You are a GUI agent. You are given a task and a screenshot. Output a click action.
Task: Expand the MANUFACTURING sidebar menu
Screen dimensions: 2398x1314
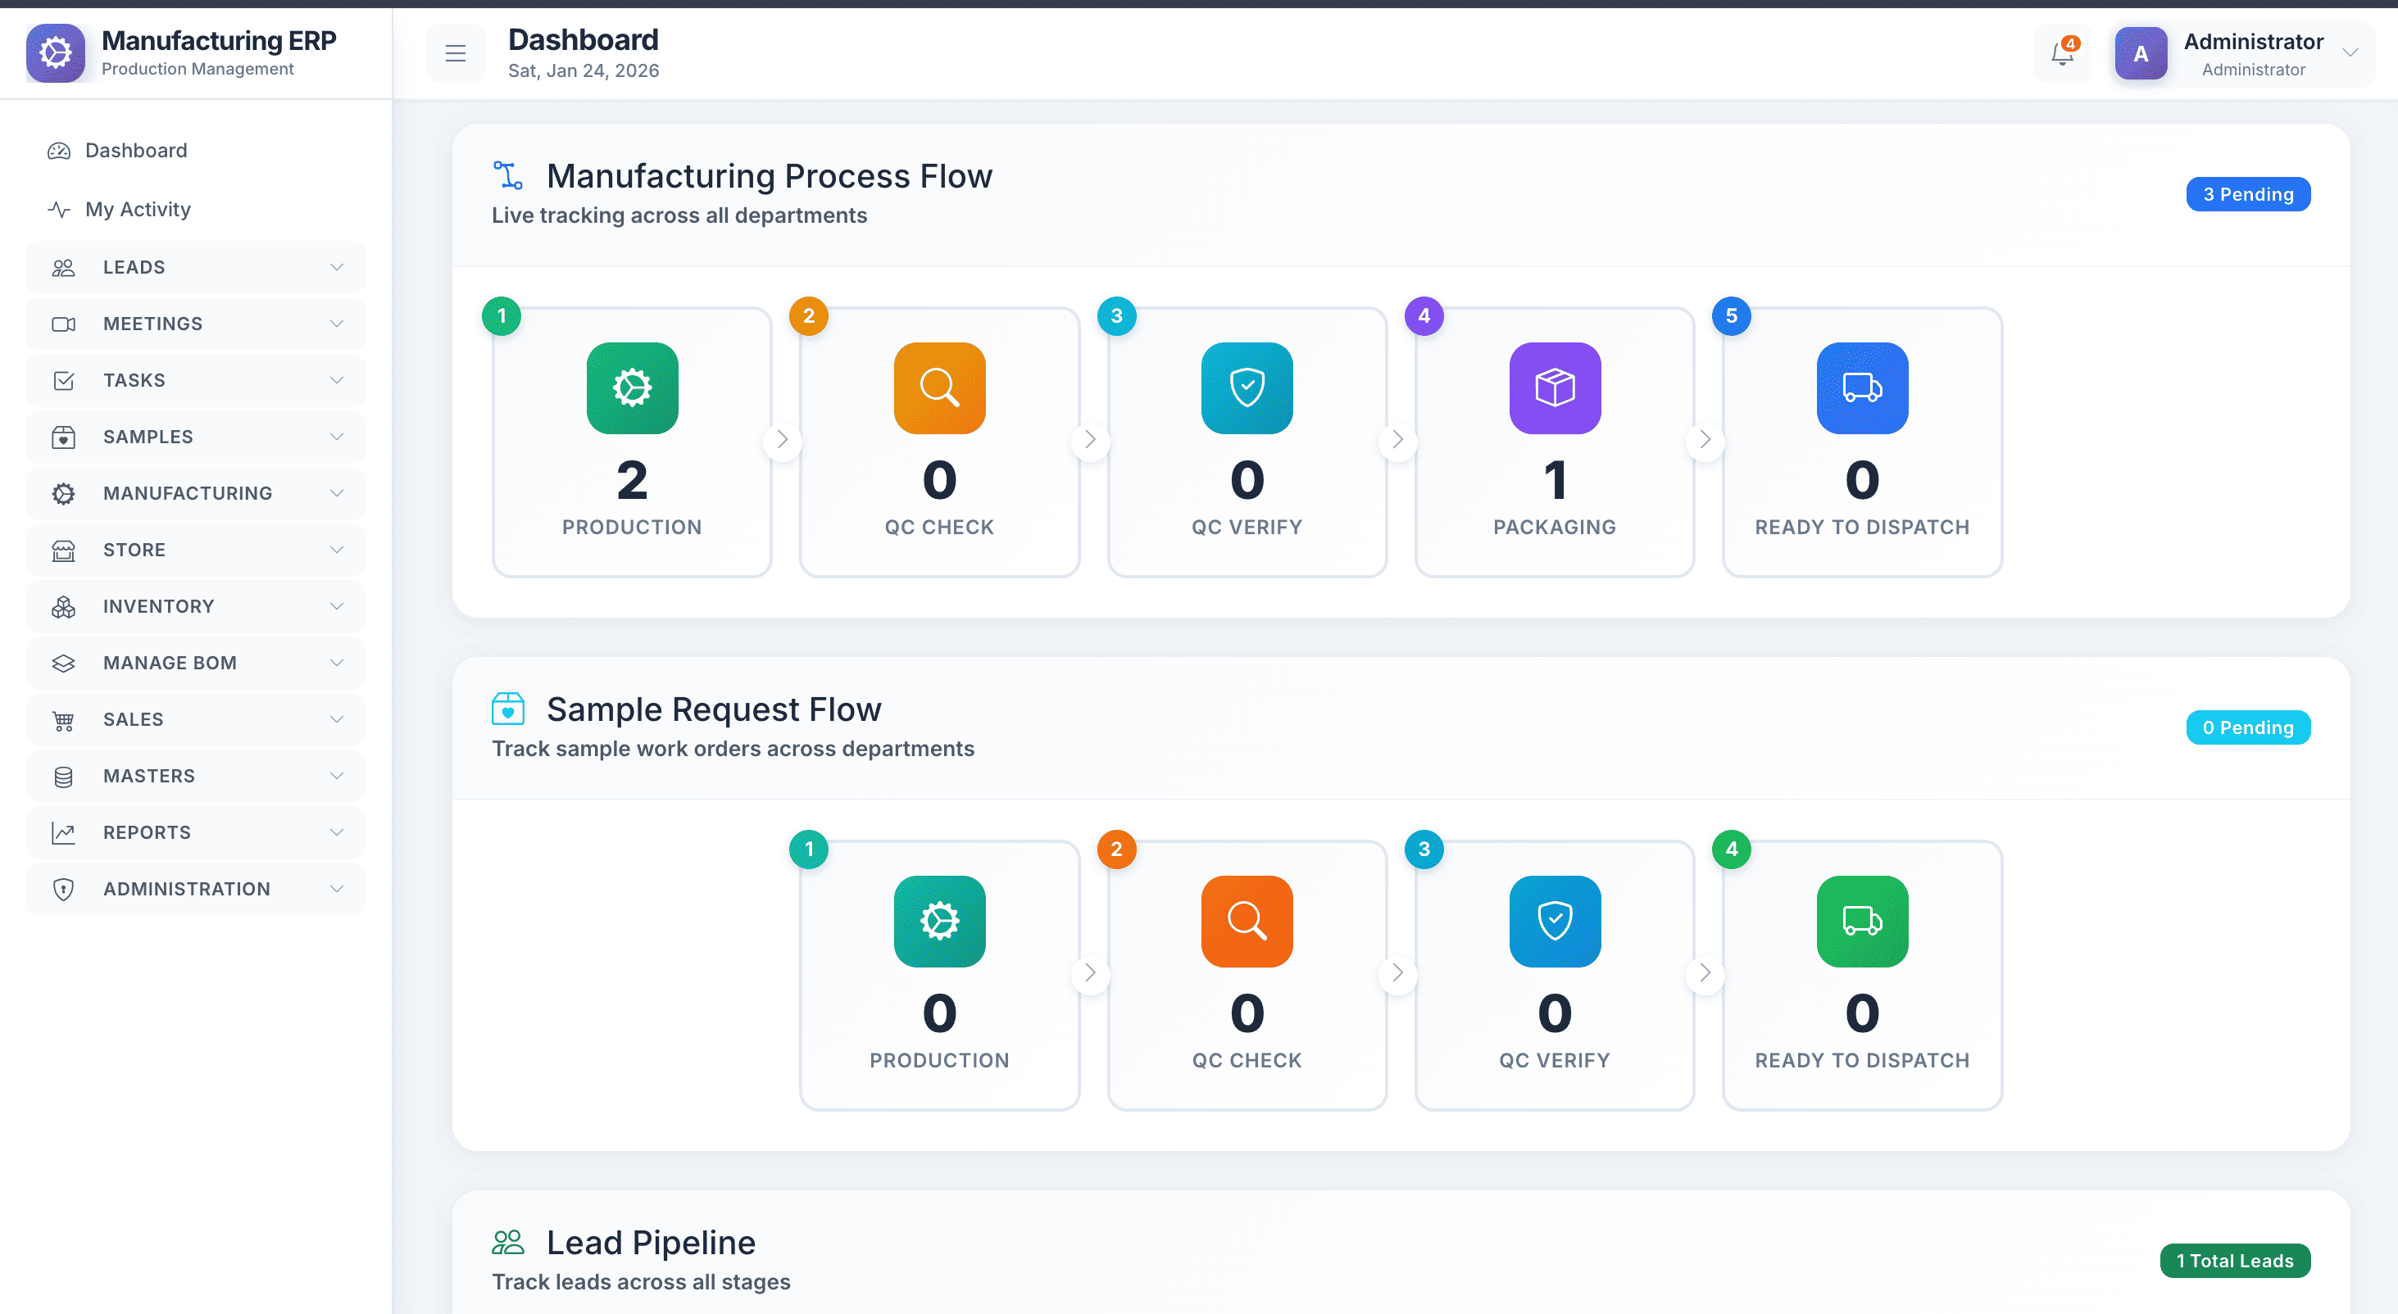coord(196,494)
